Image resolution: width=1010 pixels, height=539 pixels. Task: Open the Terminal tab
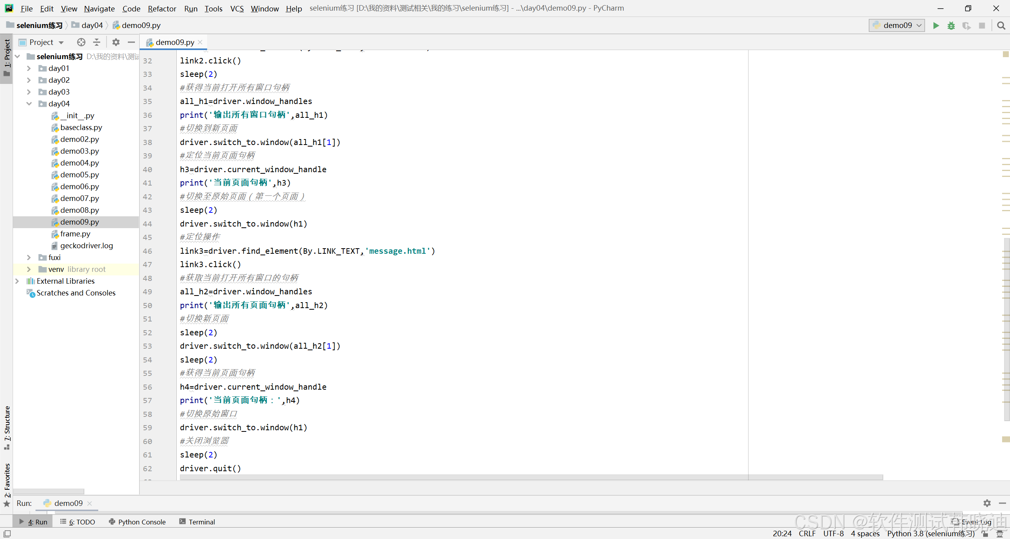pos(197,522)
